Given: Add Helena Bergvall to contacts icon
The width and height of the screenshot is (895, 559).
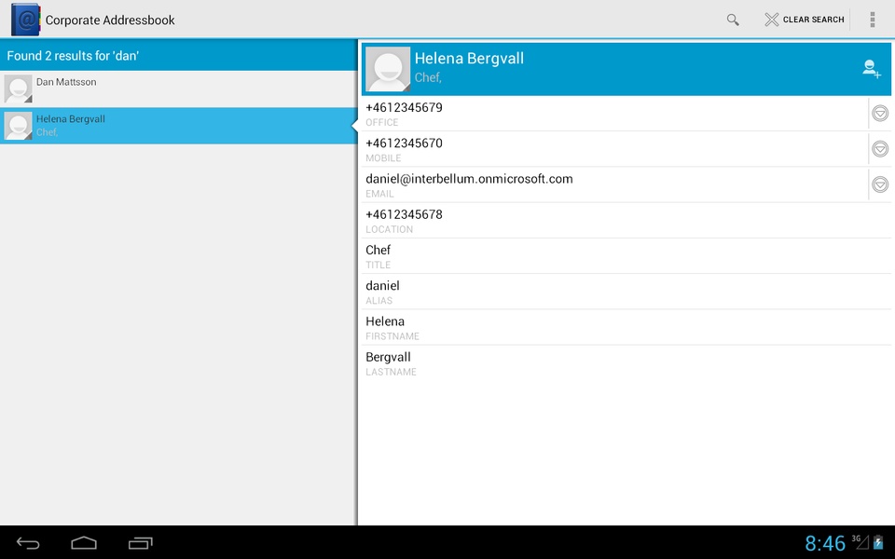Looking at the screenshot, I should [871, 69].
